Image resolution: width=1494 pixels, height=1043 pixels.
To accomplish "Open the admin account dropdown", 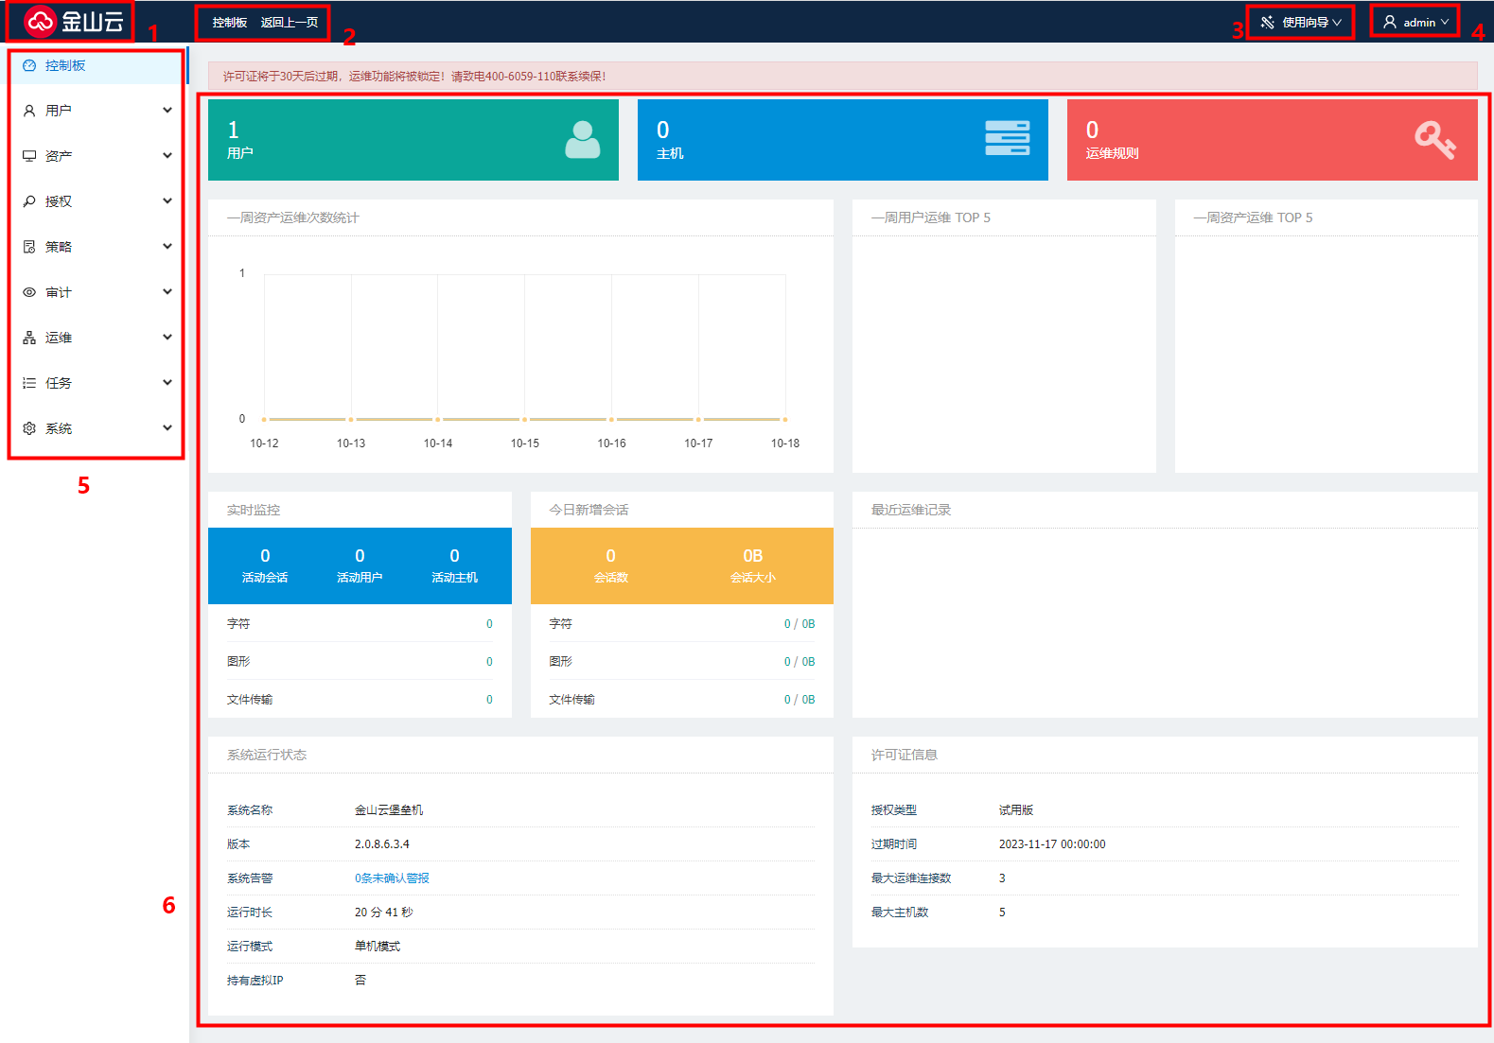I will 1415,22.
